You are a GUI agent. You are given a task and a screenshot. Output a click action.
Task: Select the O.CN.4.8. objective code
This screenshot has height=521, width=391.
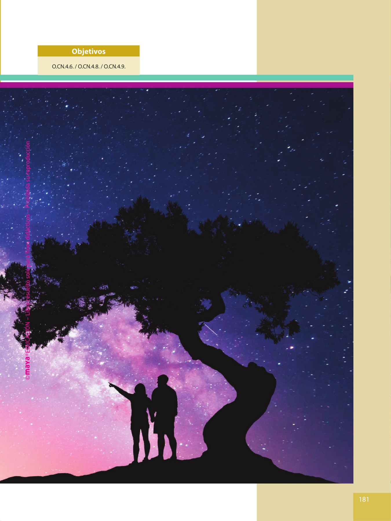(x=89, y=67)
